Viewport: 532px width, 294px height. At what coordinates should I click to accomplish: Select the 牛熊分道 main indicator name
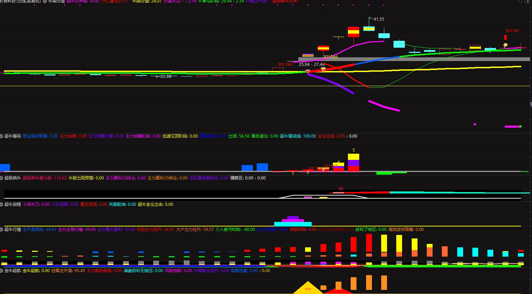coord(57,1)
